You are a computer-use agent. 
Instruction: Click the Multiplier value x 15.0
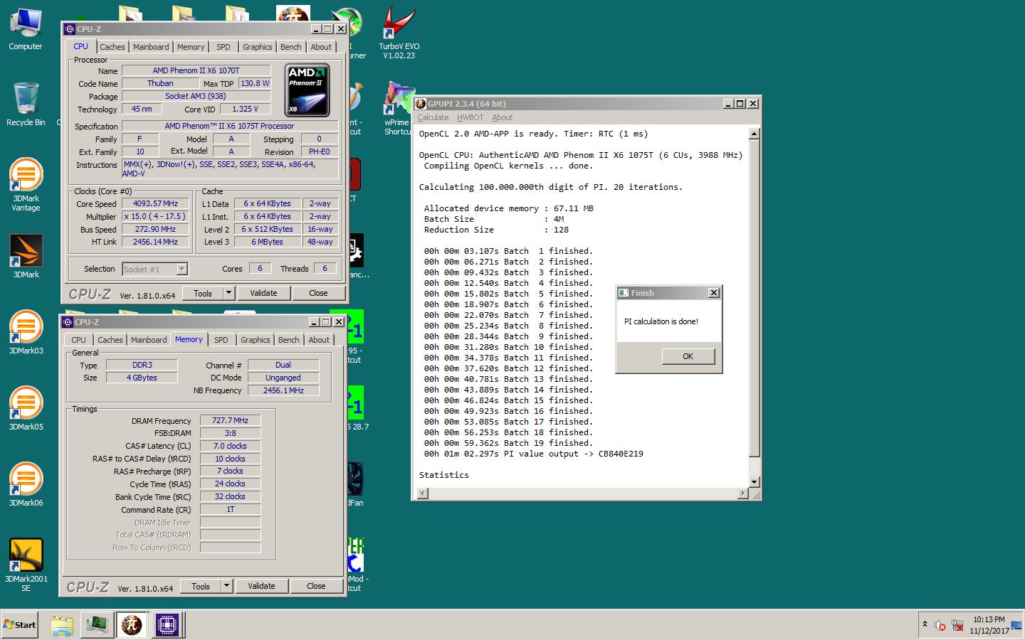pos(155,216)
